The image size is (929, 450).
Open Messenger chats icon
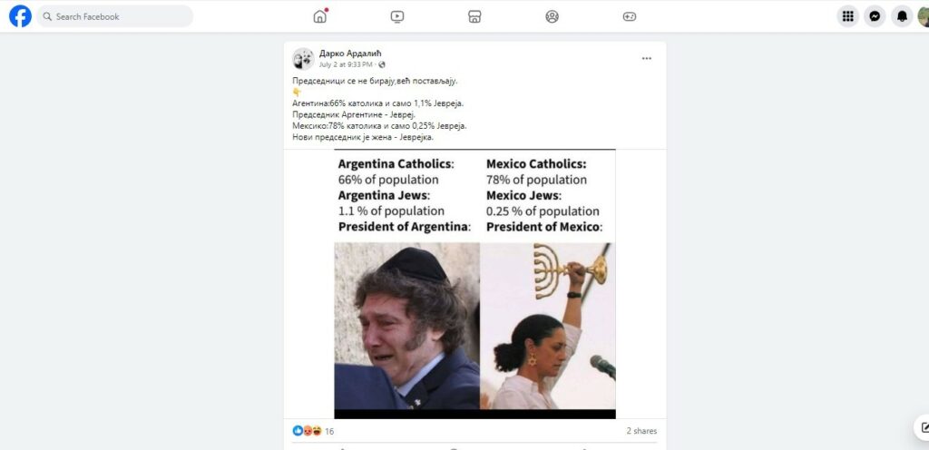875,16
